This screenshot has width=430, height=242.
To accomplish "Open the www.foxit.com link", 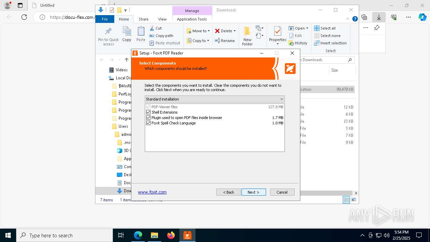I will [152, 192].
